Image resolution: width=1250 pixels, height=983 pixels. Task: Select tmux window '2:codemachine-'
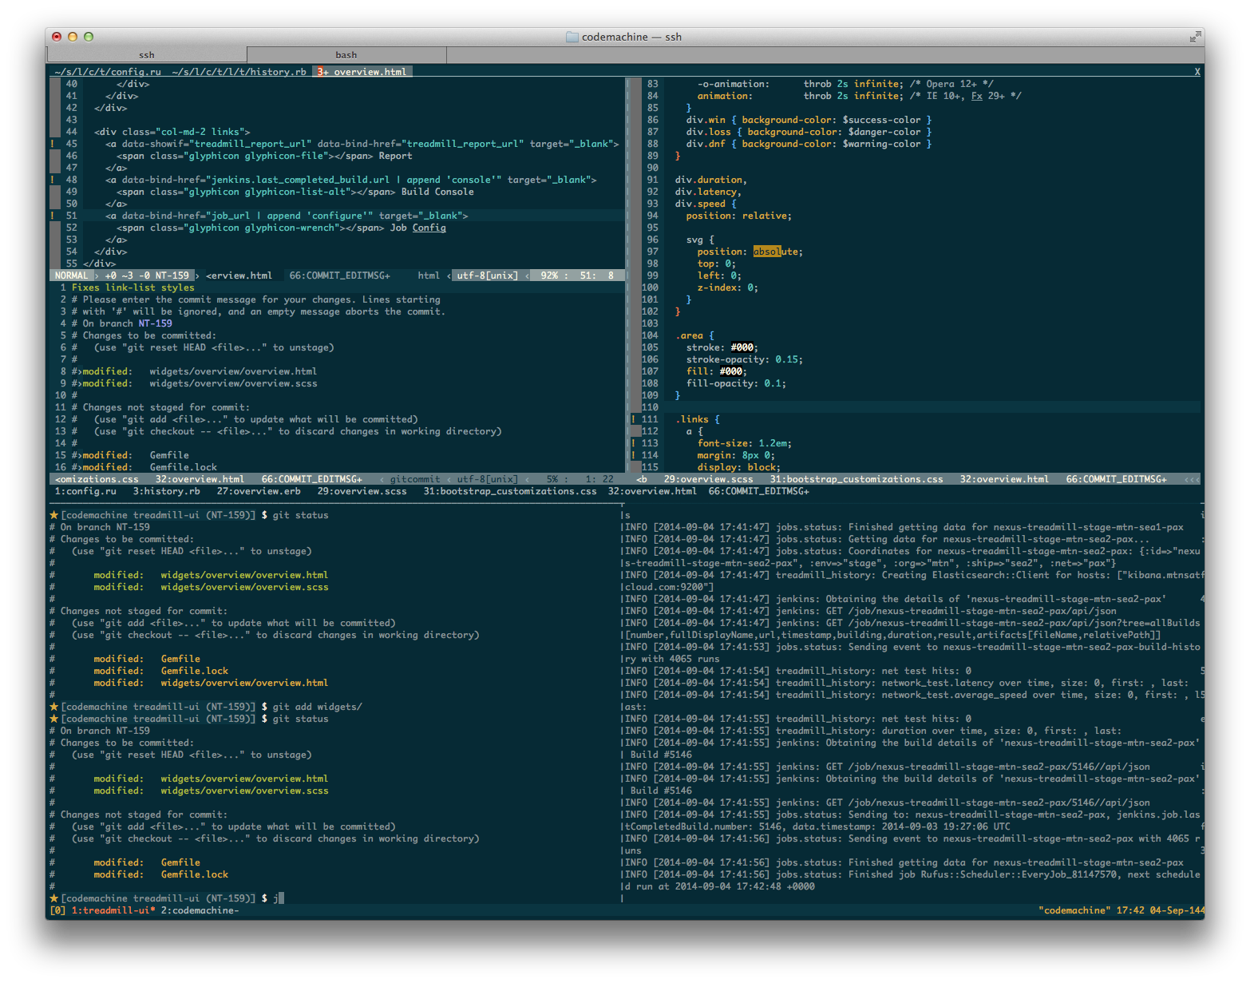(x=200, y=910)
